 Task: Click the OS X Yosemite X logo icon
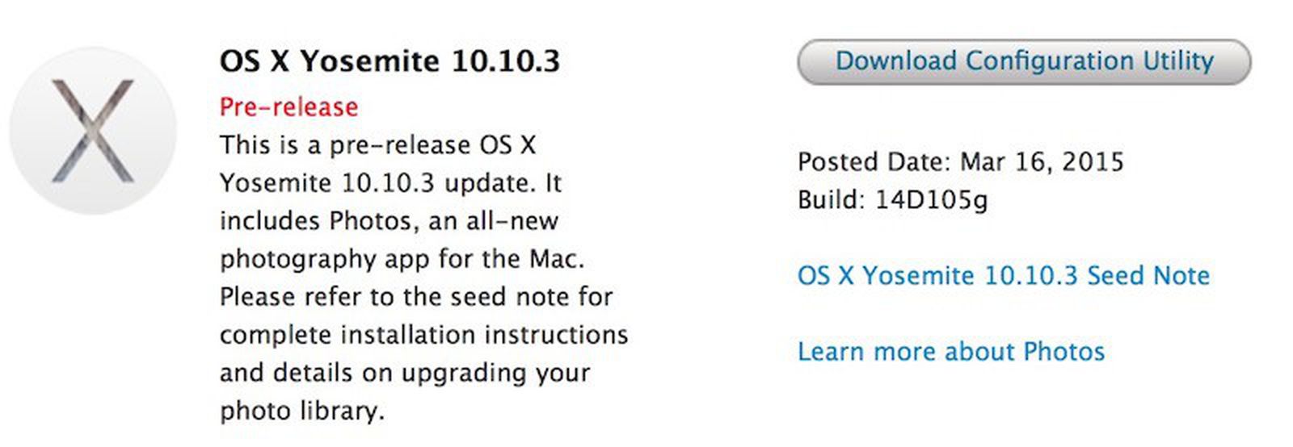tap(93, 131)
